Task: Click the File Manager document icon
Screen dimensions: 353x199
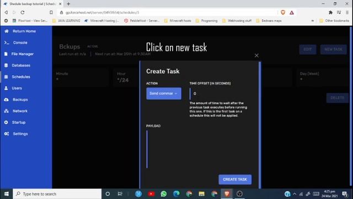Action: click(6, 54)
